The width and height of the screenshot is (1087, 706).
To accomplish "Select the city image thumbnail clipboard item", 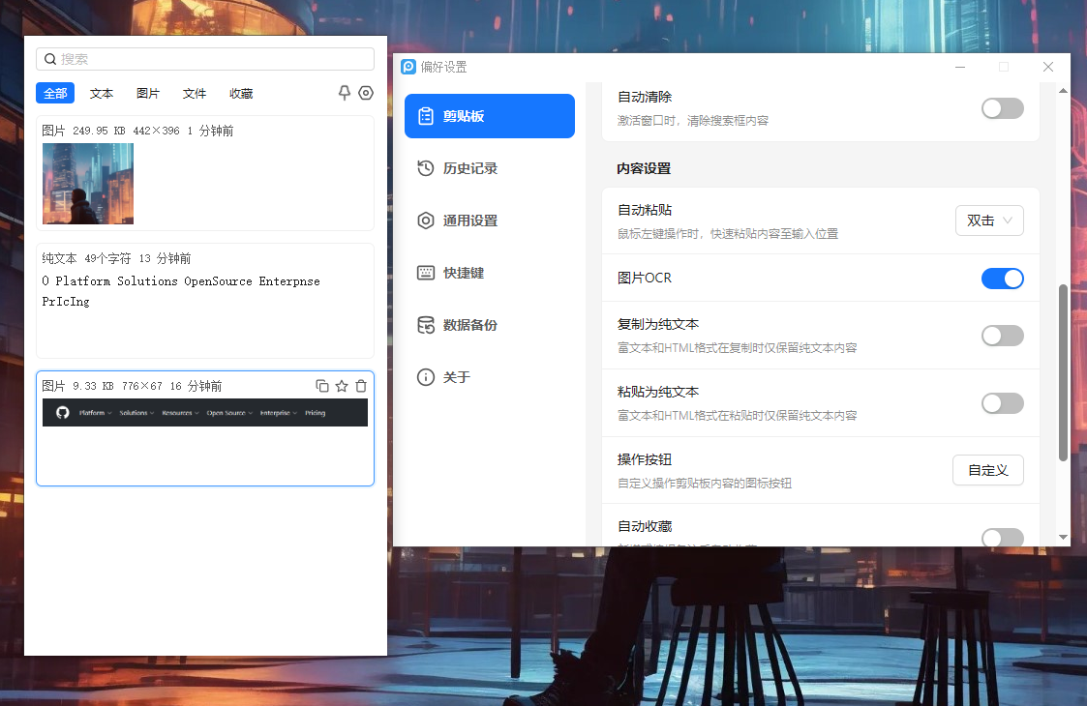I will pyautogui.click(x=88, y=184).
